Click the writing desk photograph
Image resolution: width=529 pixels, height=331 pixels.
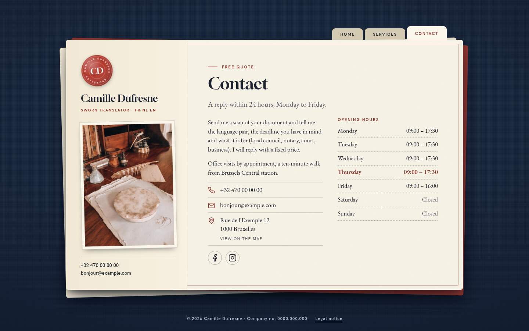pos(128,185)
